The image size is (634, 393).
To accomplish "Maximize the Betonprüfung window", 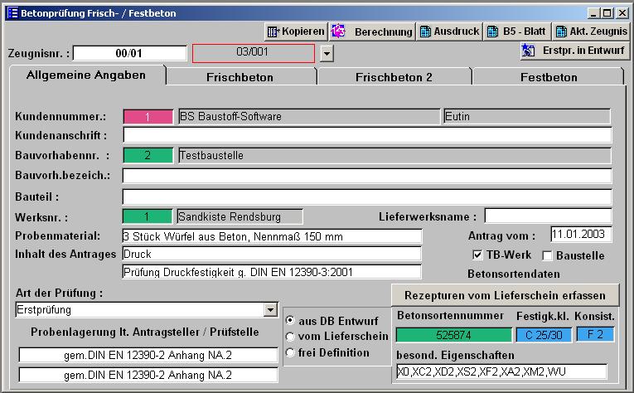I will click(608, 13).
